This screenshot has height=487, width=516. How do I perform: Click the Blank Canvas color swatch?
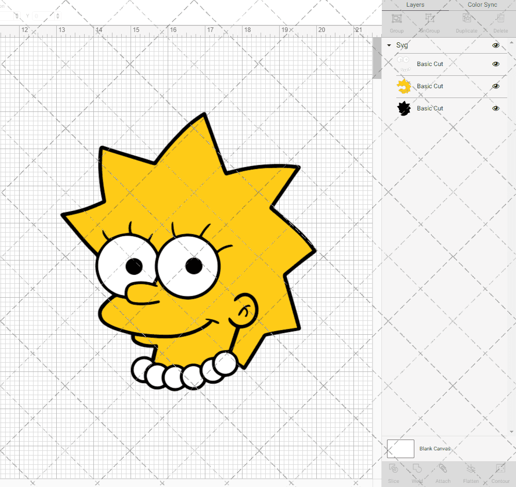tap(400, 448)
